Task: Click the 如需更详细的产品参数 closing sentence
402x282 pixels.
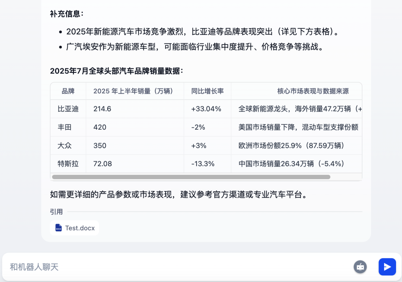Action: [x=179, y=194]
